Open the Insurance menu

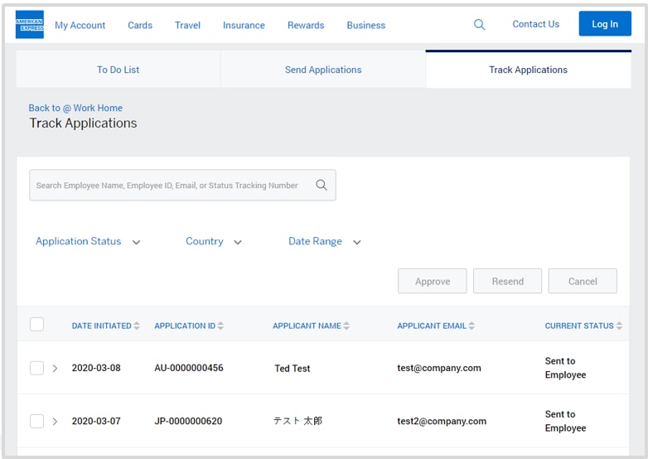(244, 25)
